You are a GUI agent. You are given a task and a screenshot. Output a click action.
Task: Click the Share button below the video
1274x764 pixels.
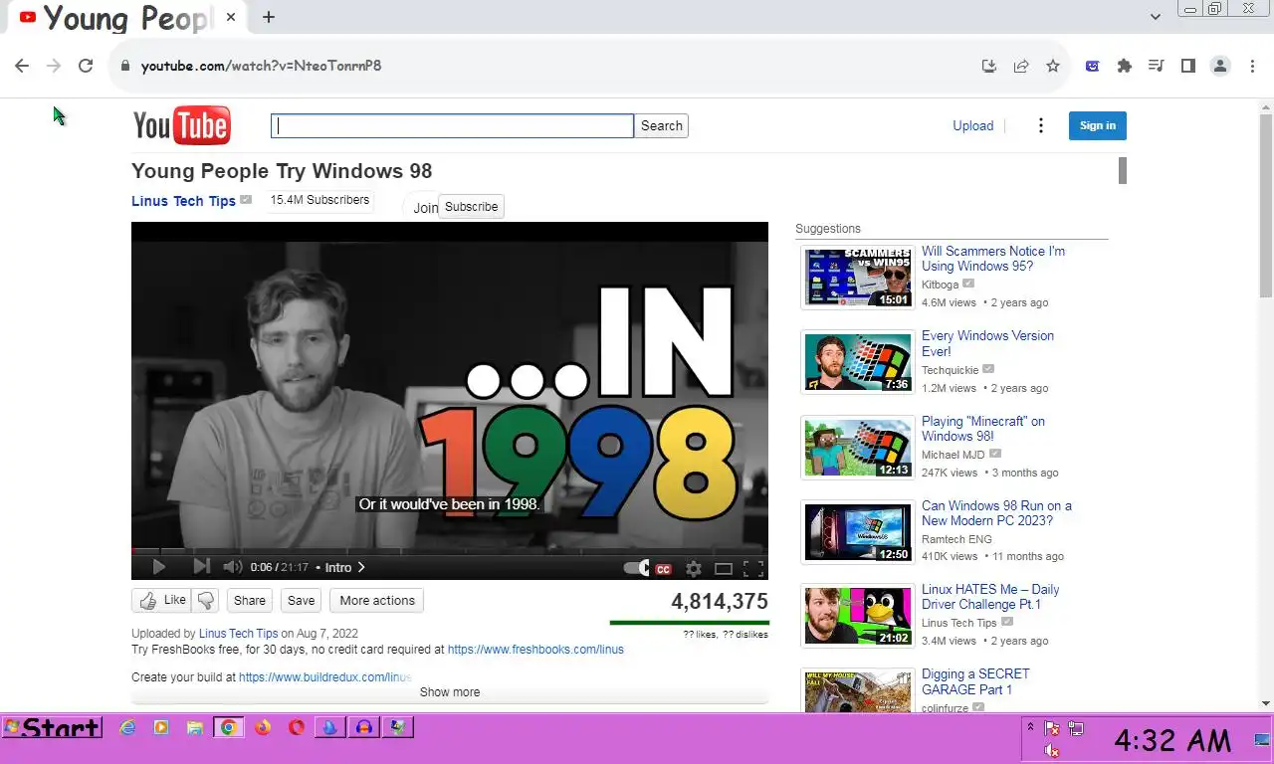[250, 600]
